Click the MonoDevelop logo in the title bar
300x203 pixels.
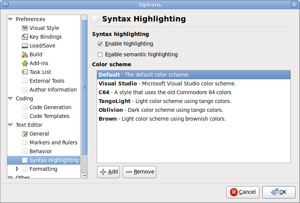click(6, 4)
